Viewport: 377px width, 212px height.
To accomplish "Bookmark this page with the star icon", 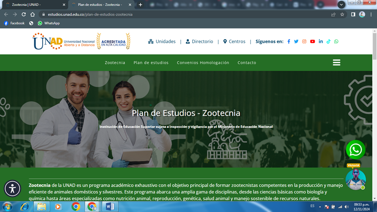I will [342, 14].
